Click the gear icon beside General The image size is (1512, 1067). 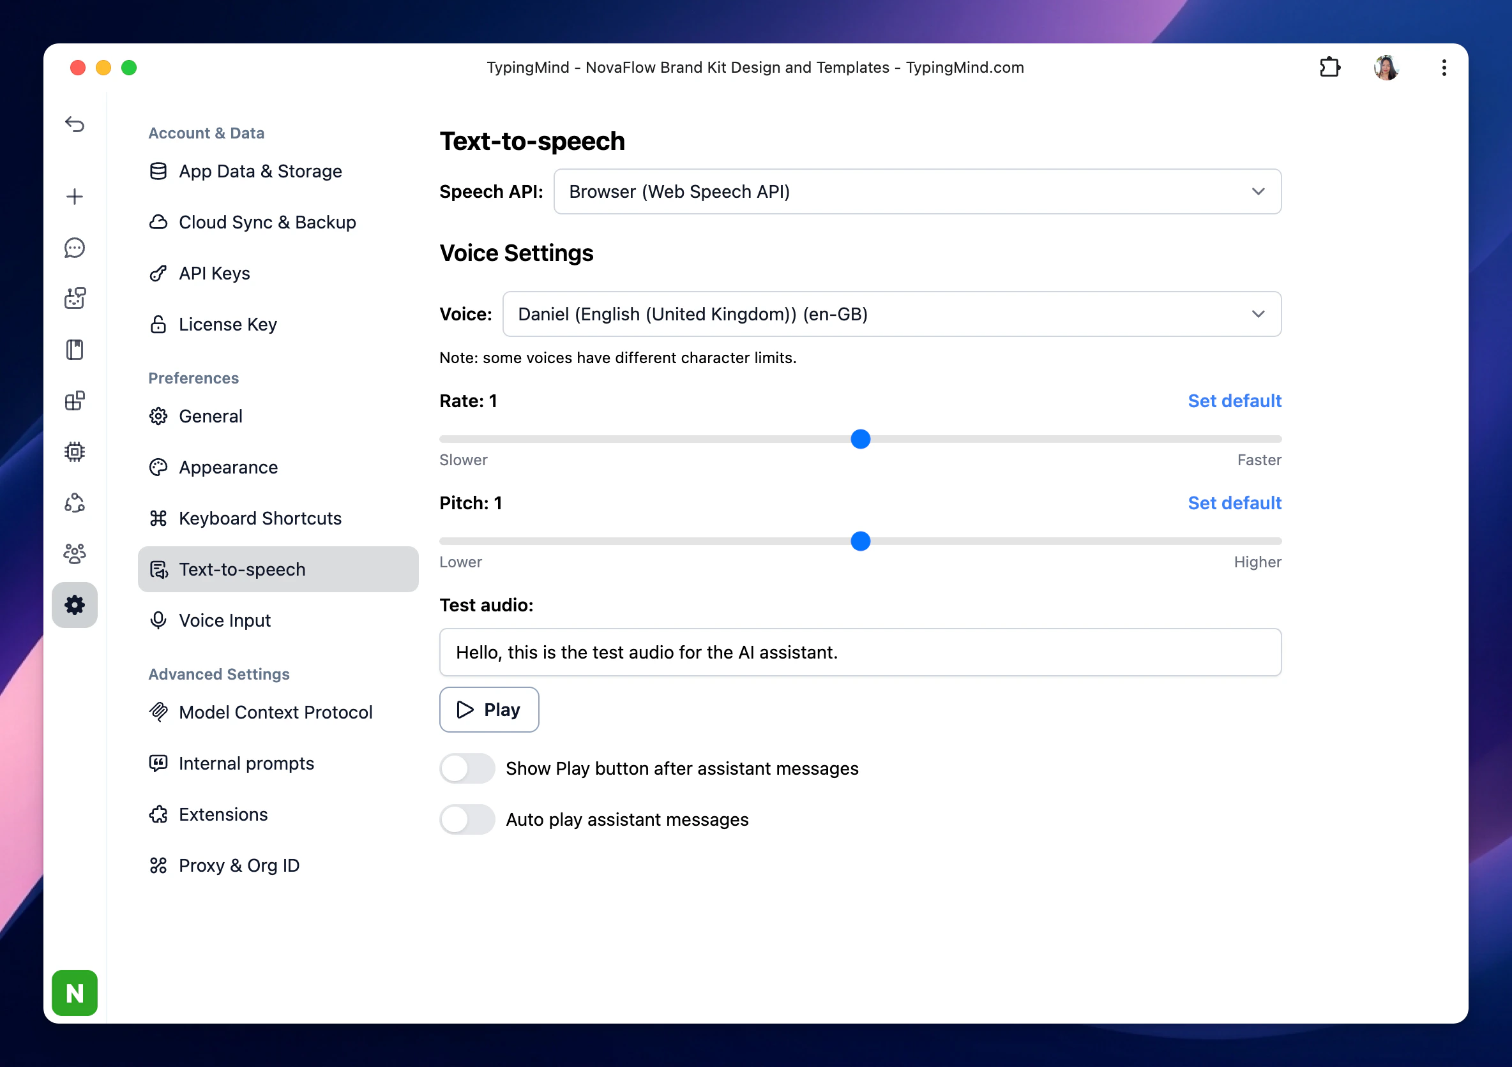coord(158,416)
